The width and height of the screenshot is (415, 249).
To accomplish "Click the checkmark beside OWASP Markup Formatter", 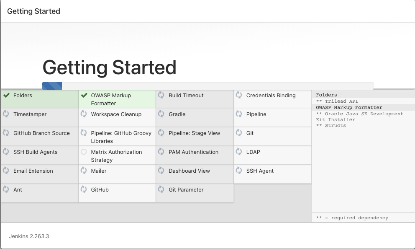I will click(84, 95).
